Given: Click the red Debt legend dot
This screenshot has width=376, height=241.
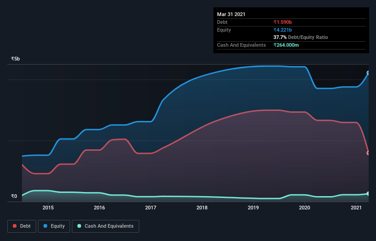Looking at the screenshot, I should click(x=15, y=226).
